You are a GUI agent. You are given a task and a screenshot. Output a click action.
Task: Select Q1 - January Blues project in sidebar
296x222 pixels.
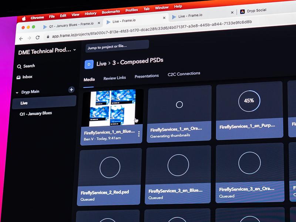[36, 114]
